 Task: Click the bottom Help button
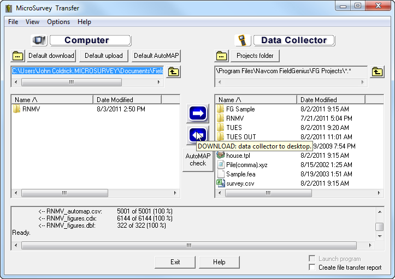click(x=219, y=262)
